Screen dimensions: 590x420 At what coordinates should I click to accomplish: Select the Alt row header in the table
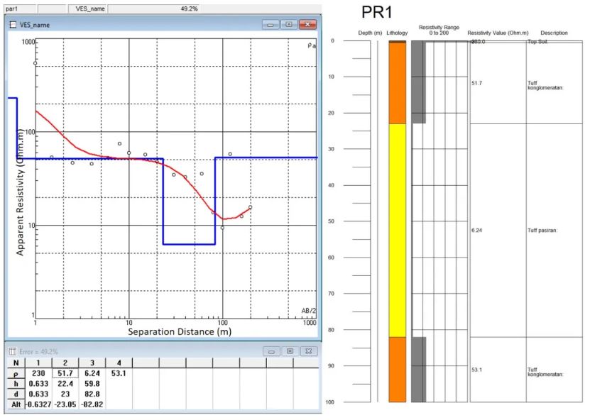[16, 404]
